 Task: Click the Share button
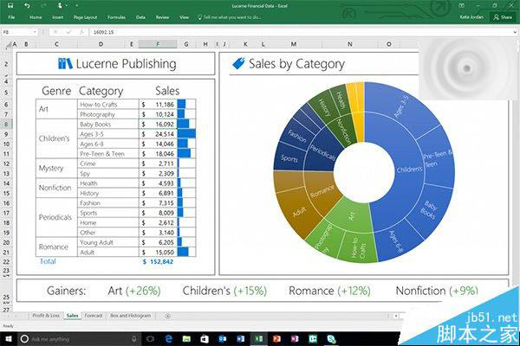(x=503, y=16)
